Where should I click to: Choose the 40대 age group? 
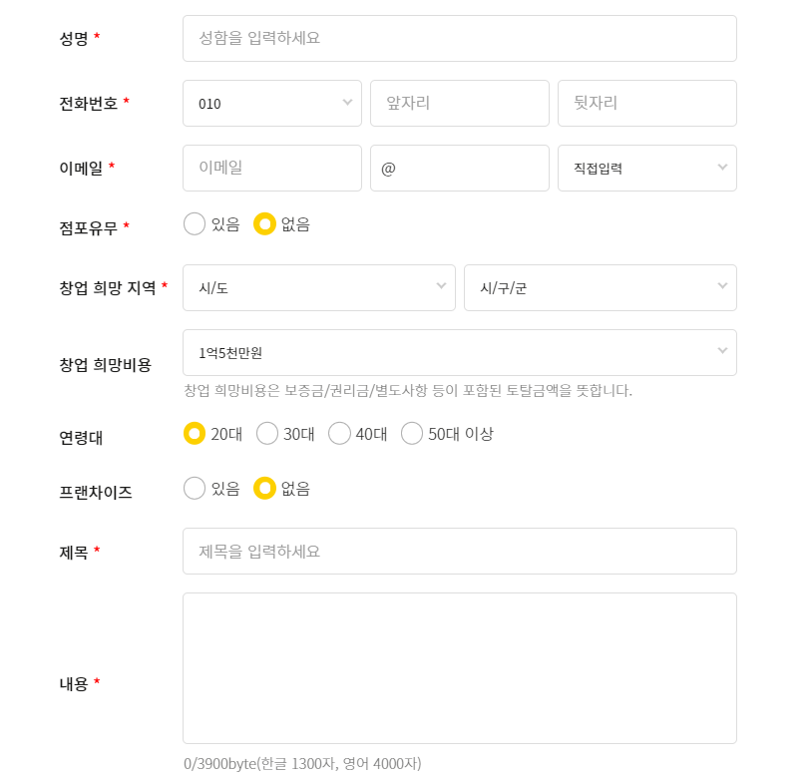tap(339, 434)
